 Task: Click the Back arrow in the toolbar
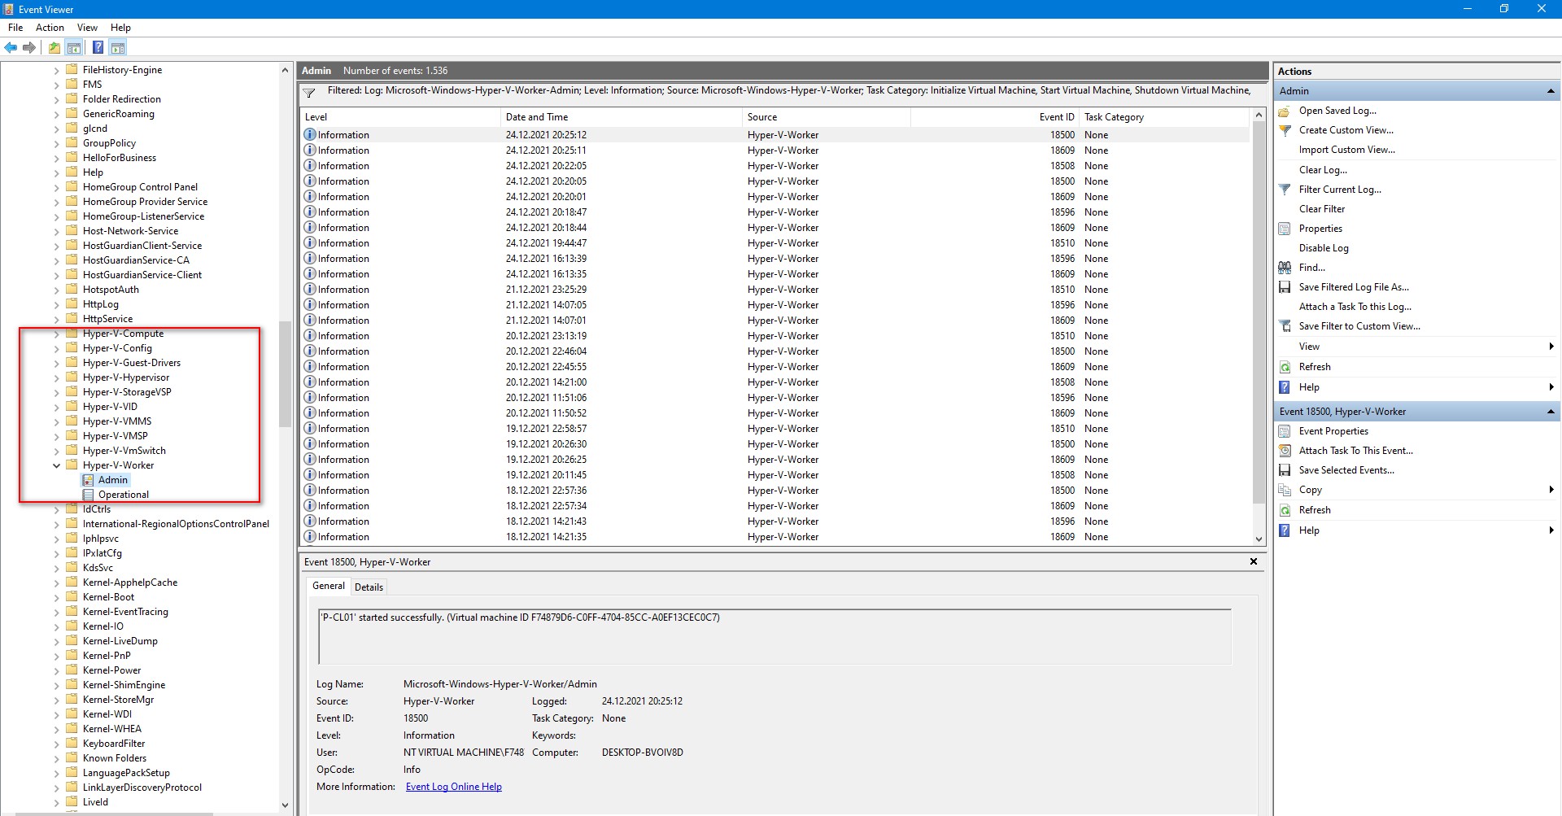11,48
